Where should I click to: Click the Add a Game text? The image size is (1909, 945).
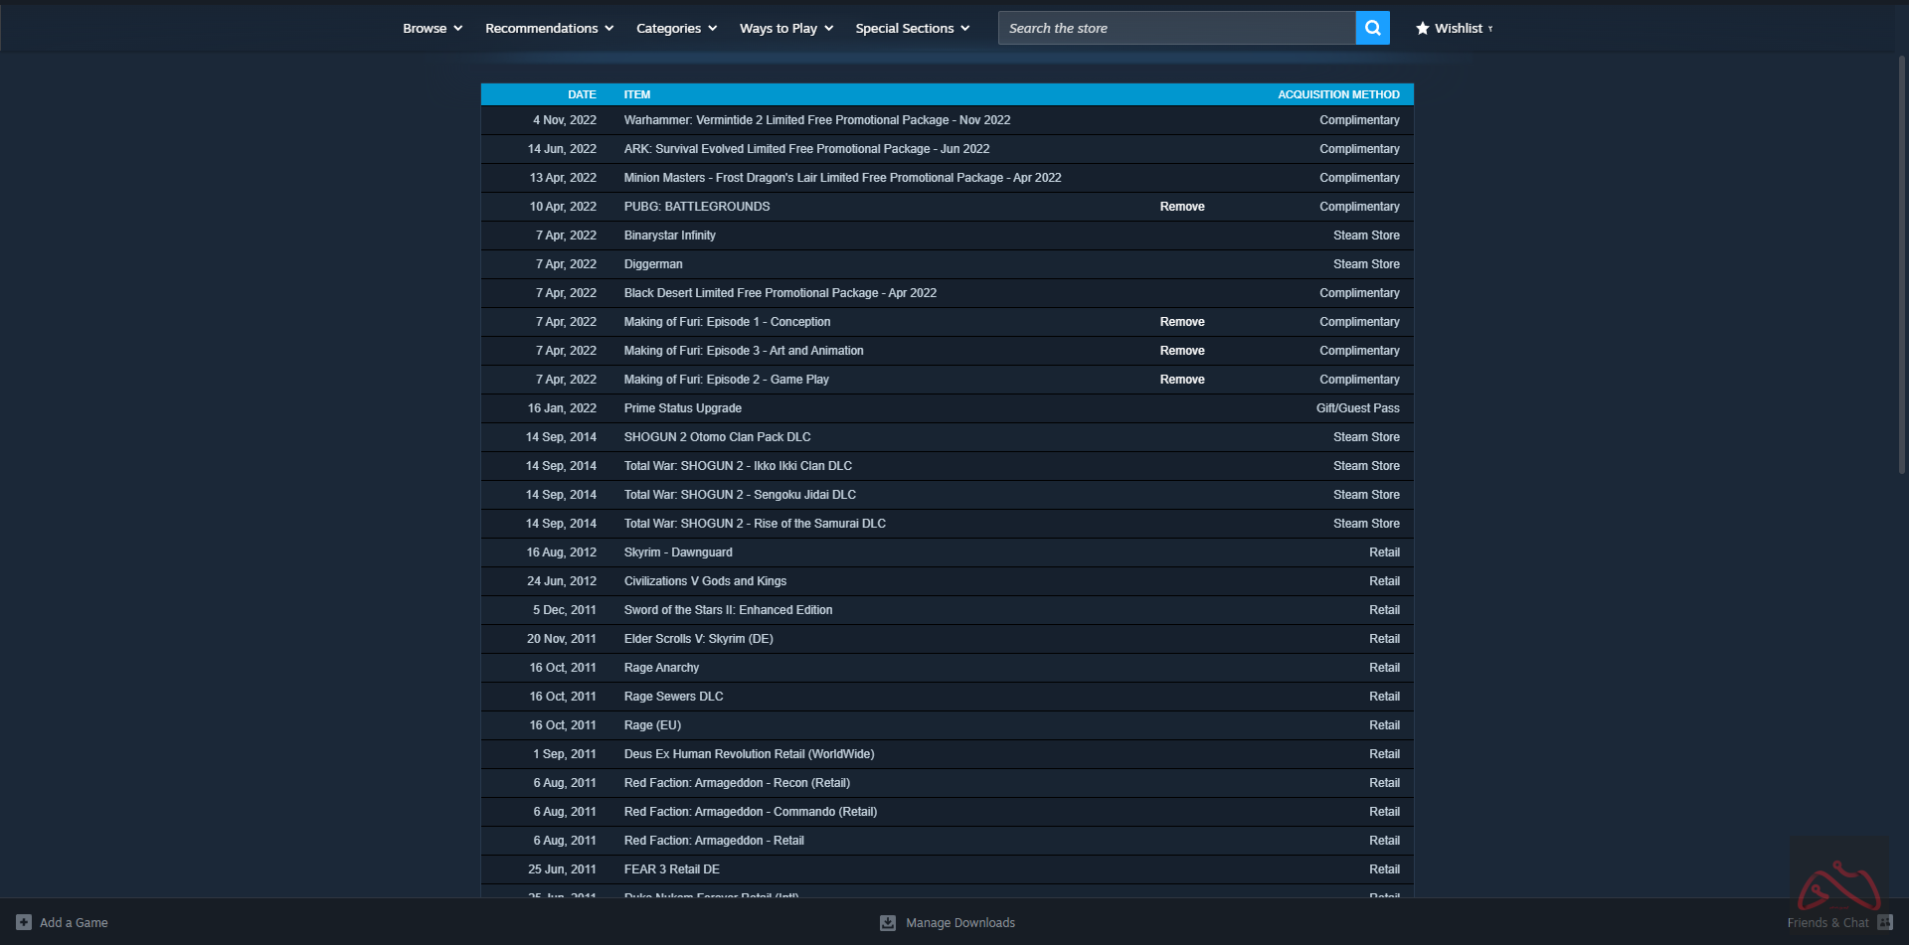[74, 923]
